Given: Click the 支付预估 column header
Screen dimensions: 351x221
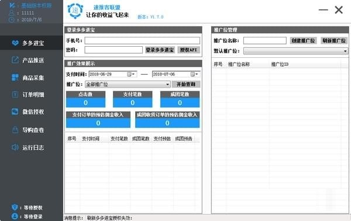Looking at the screenshot, I should [x=162, y=139].
